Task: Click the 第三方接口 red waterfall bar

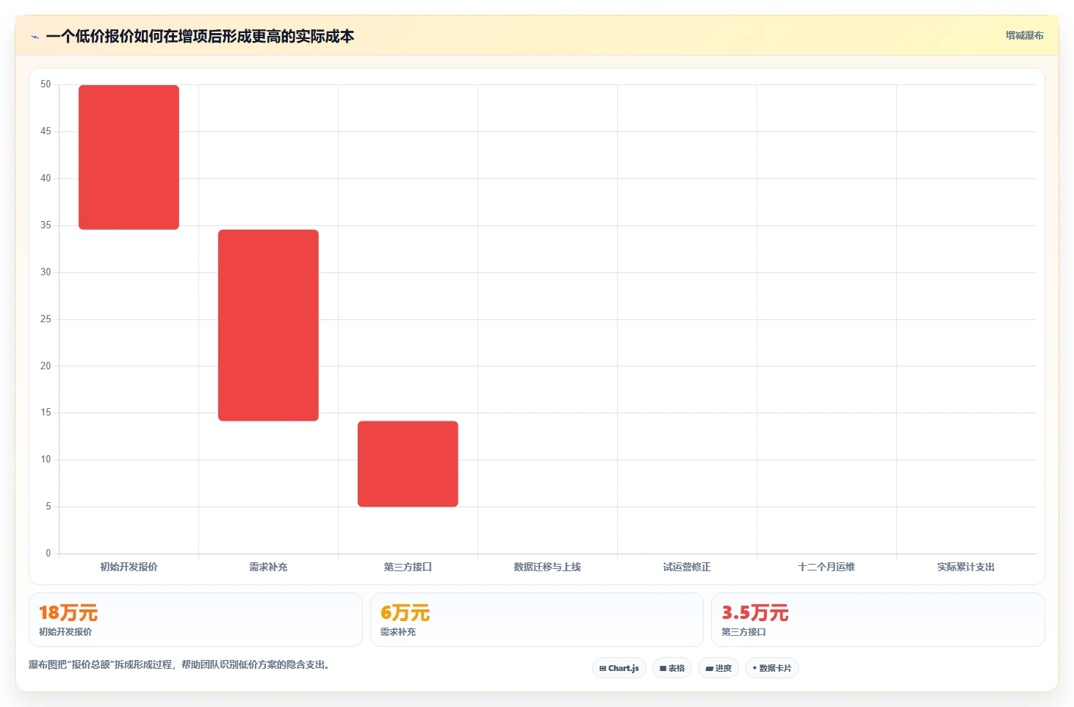Action: pos(408,464)
